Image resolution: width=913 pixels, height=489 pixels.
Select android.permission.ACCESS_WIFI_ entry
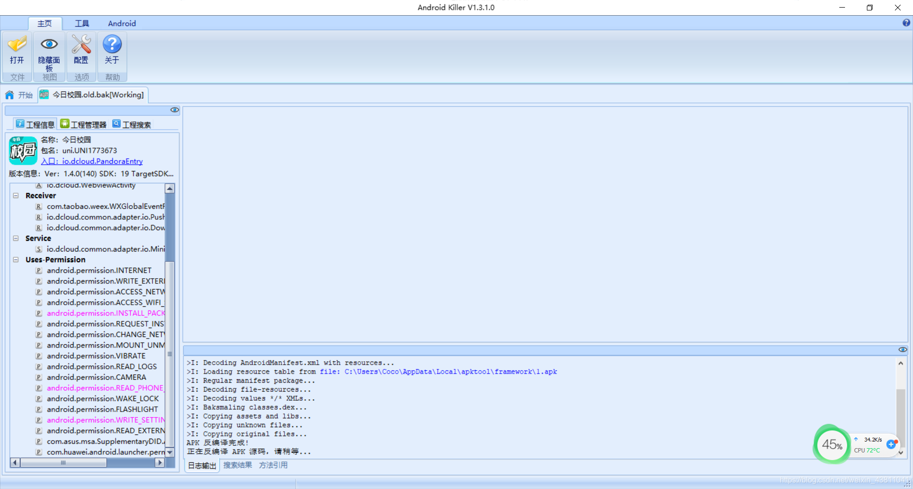106,302
